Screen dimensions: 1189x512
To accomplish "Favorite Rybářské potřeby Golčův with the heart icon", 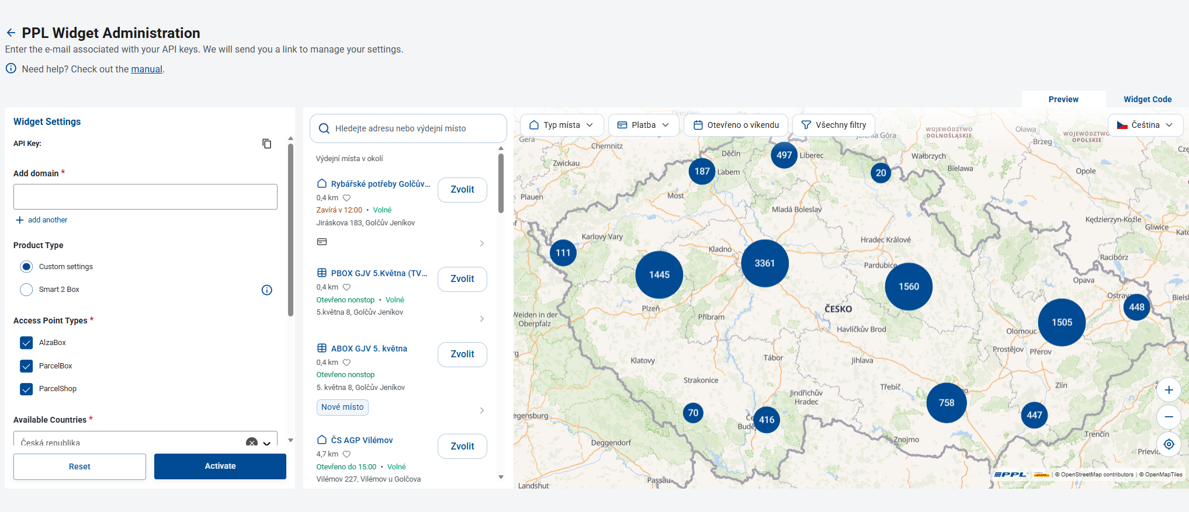I will pyautogui.click(x=346, y=198).
